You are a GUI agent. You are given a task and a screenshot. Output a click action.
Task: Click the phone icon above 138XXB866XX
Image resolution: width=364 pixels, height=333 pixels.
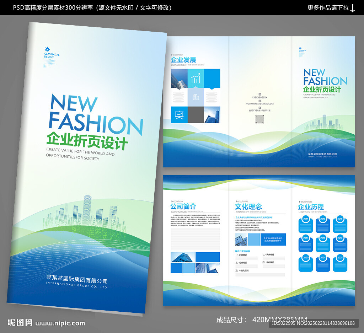coord(260,94)
